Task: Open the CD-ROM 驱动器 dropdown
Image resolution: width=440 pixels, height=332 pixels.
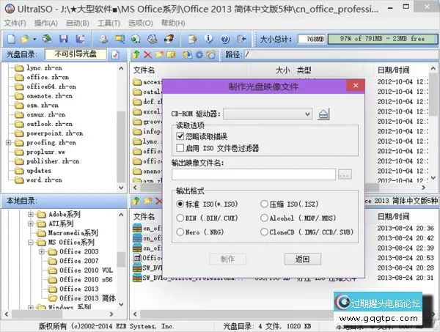Action: [268, 114]
